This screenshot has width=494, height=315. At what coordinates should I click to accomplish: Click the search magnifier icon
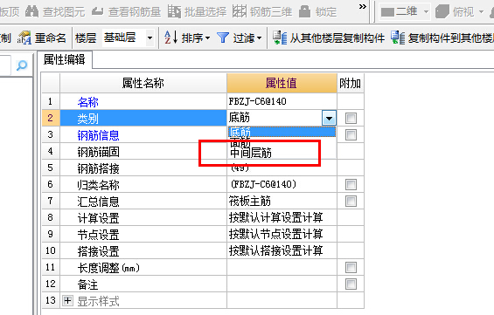(22, 65)
